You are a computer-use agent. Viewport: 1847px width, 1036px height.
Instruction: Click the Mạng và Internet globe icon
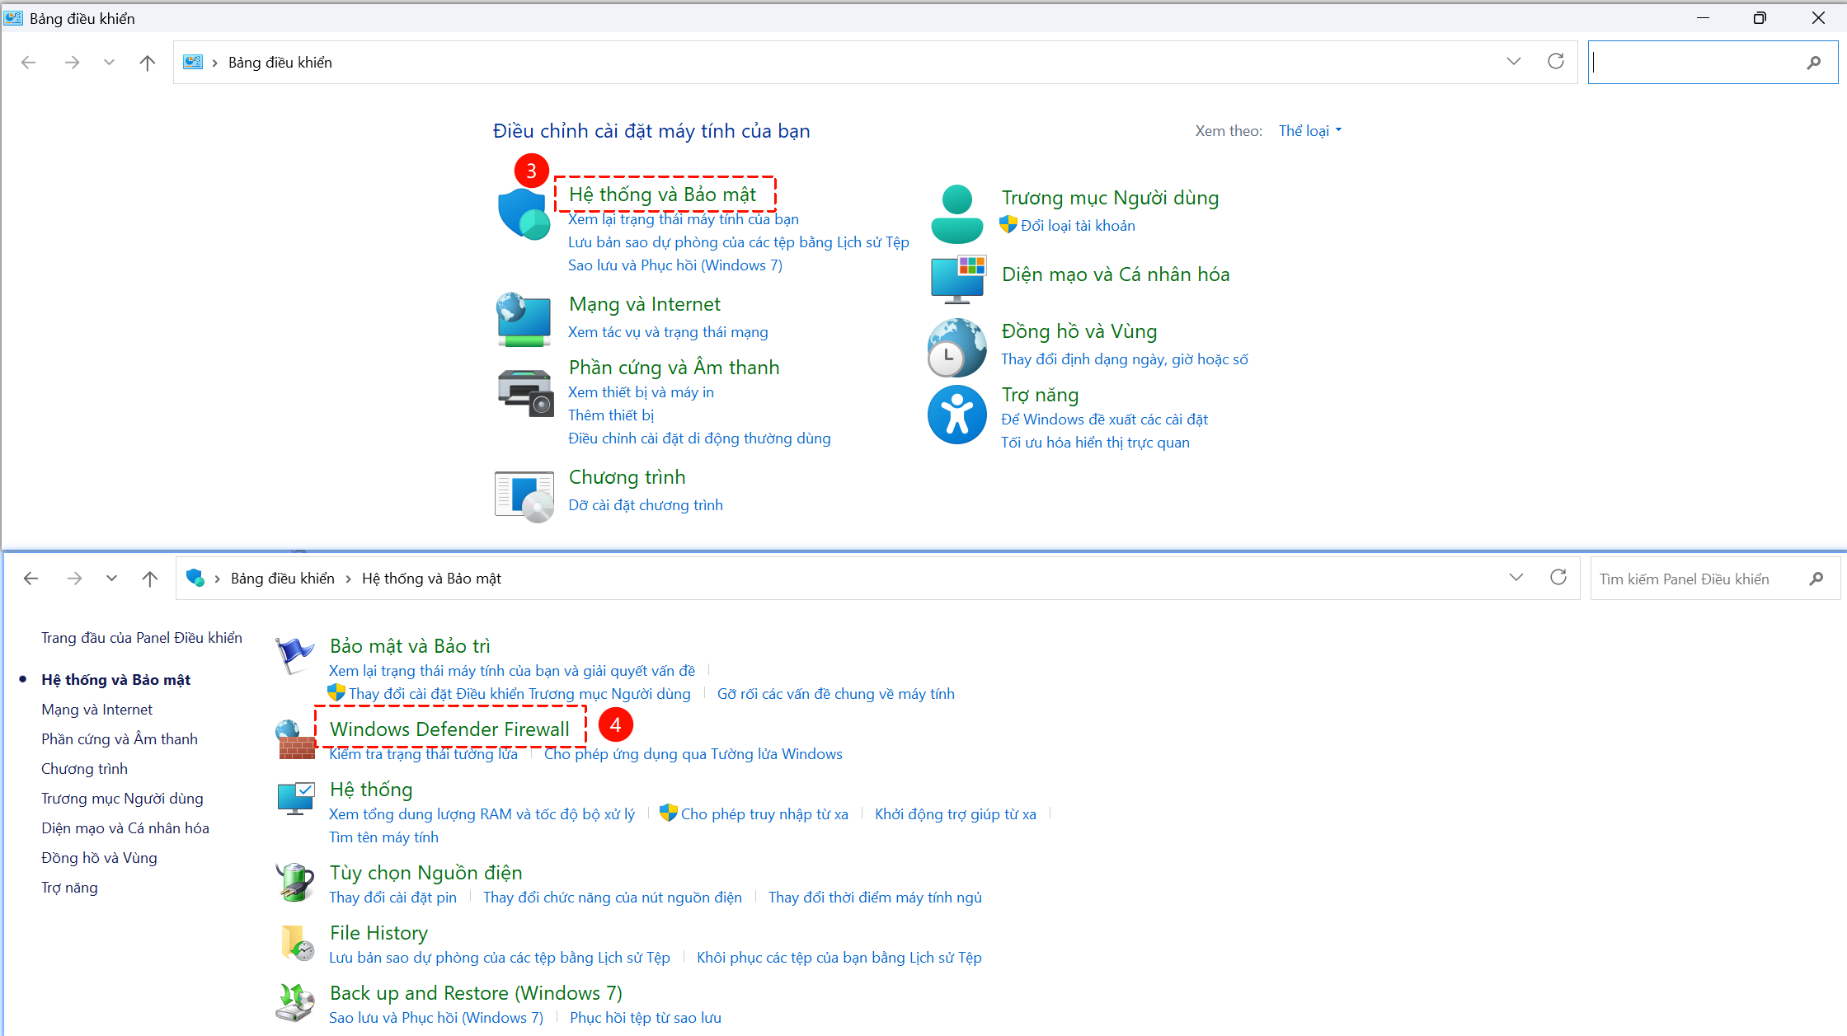pos(524,320)
